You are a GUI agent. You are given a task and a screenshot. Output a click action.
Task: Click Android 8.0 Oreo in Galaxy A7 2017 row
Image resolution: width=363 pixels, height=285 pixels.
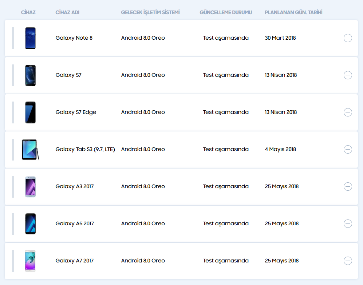[143, 261]
